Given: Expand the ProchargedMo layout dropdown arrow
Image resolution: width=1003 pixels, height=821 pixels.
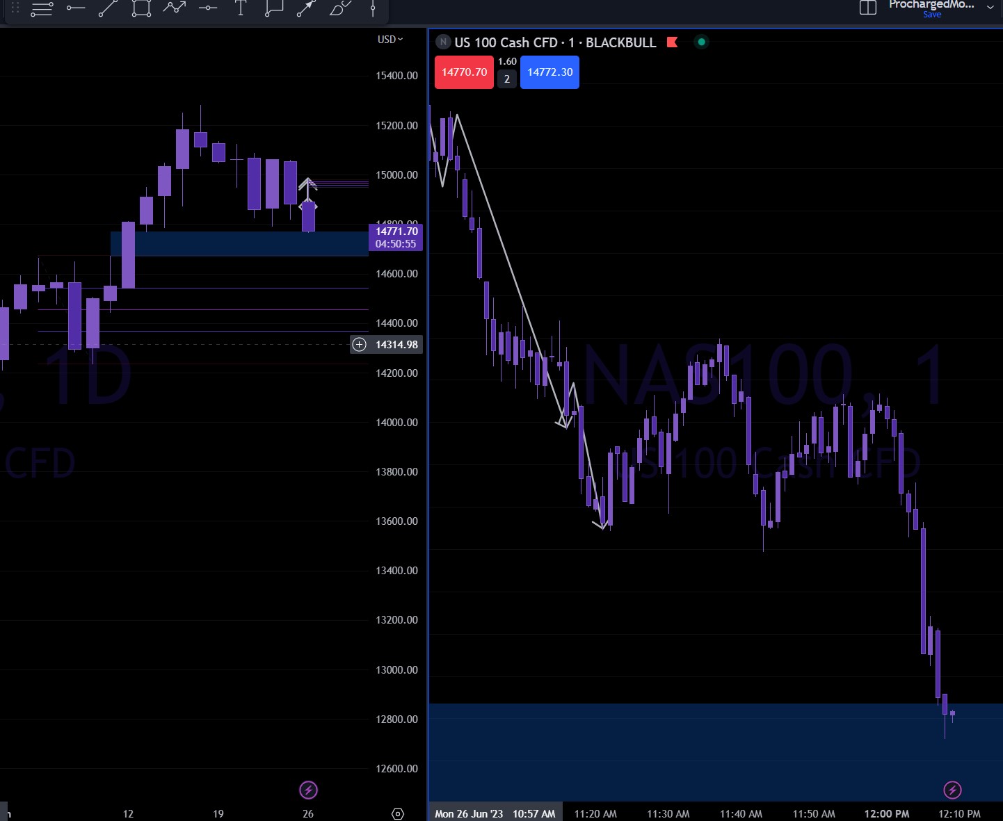Looking at the screenshot, I should (x=990, y=8).
